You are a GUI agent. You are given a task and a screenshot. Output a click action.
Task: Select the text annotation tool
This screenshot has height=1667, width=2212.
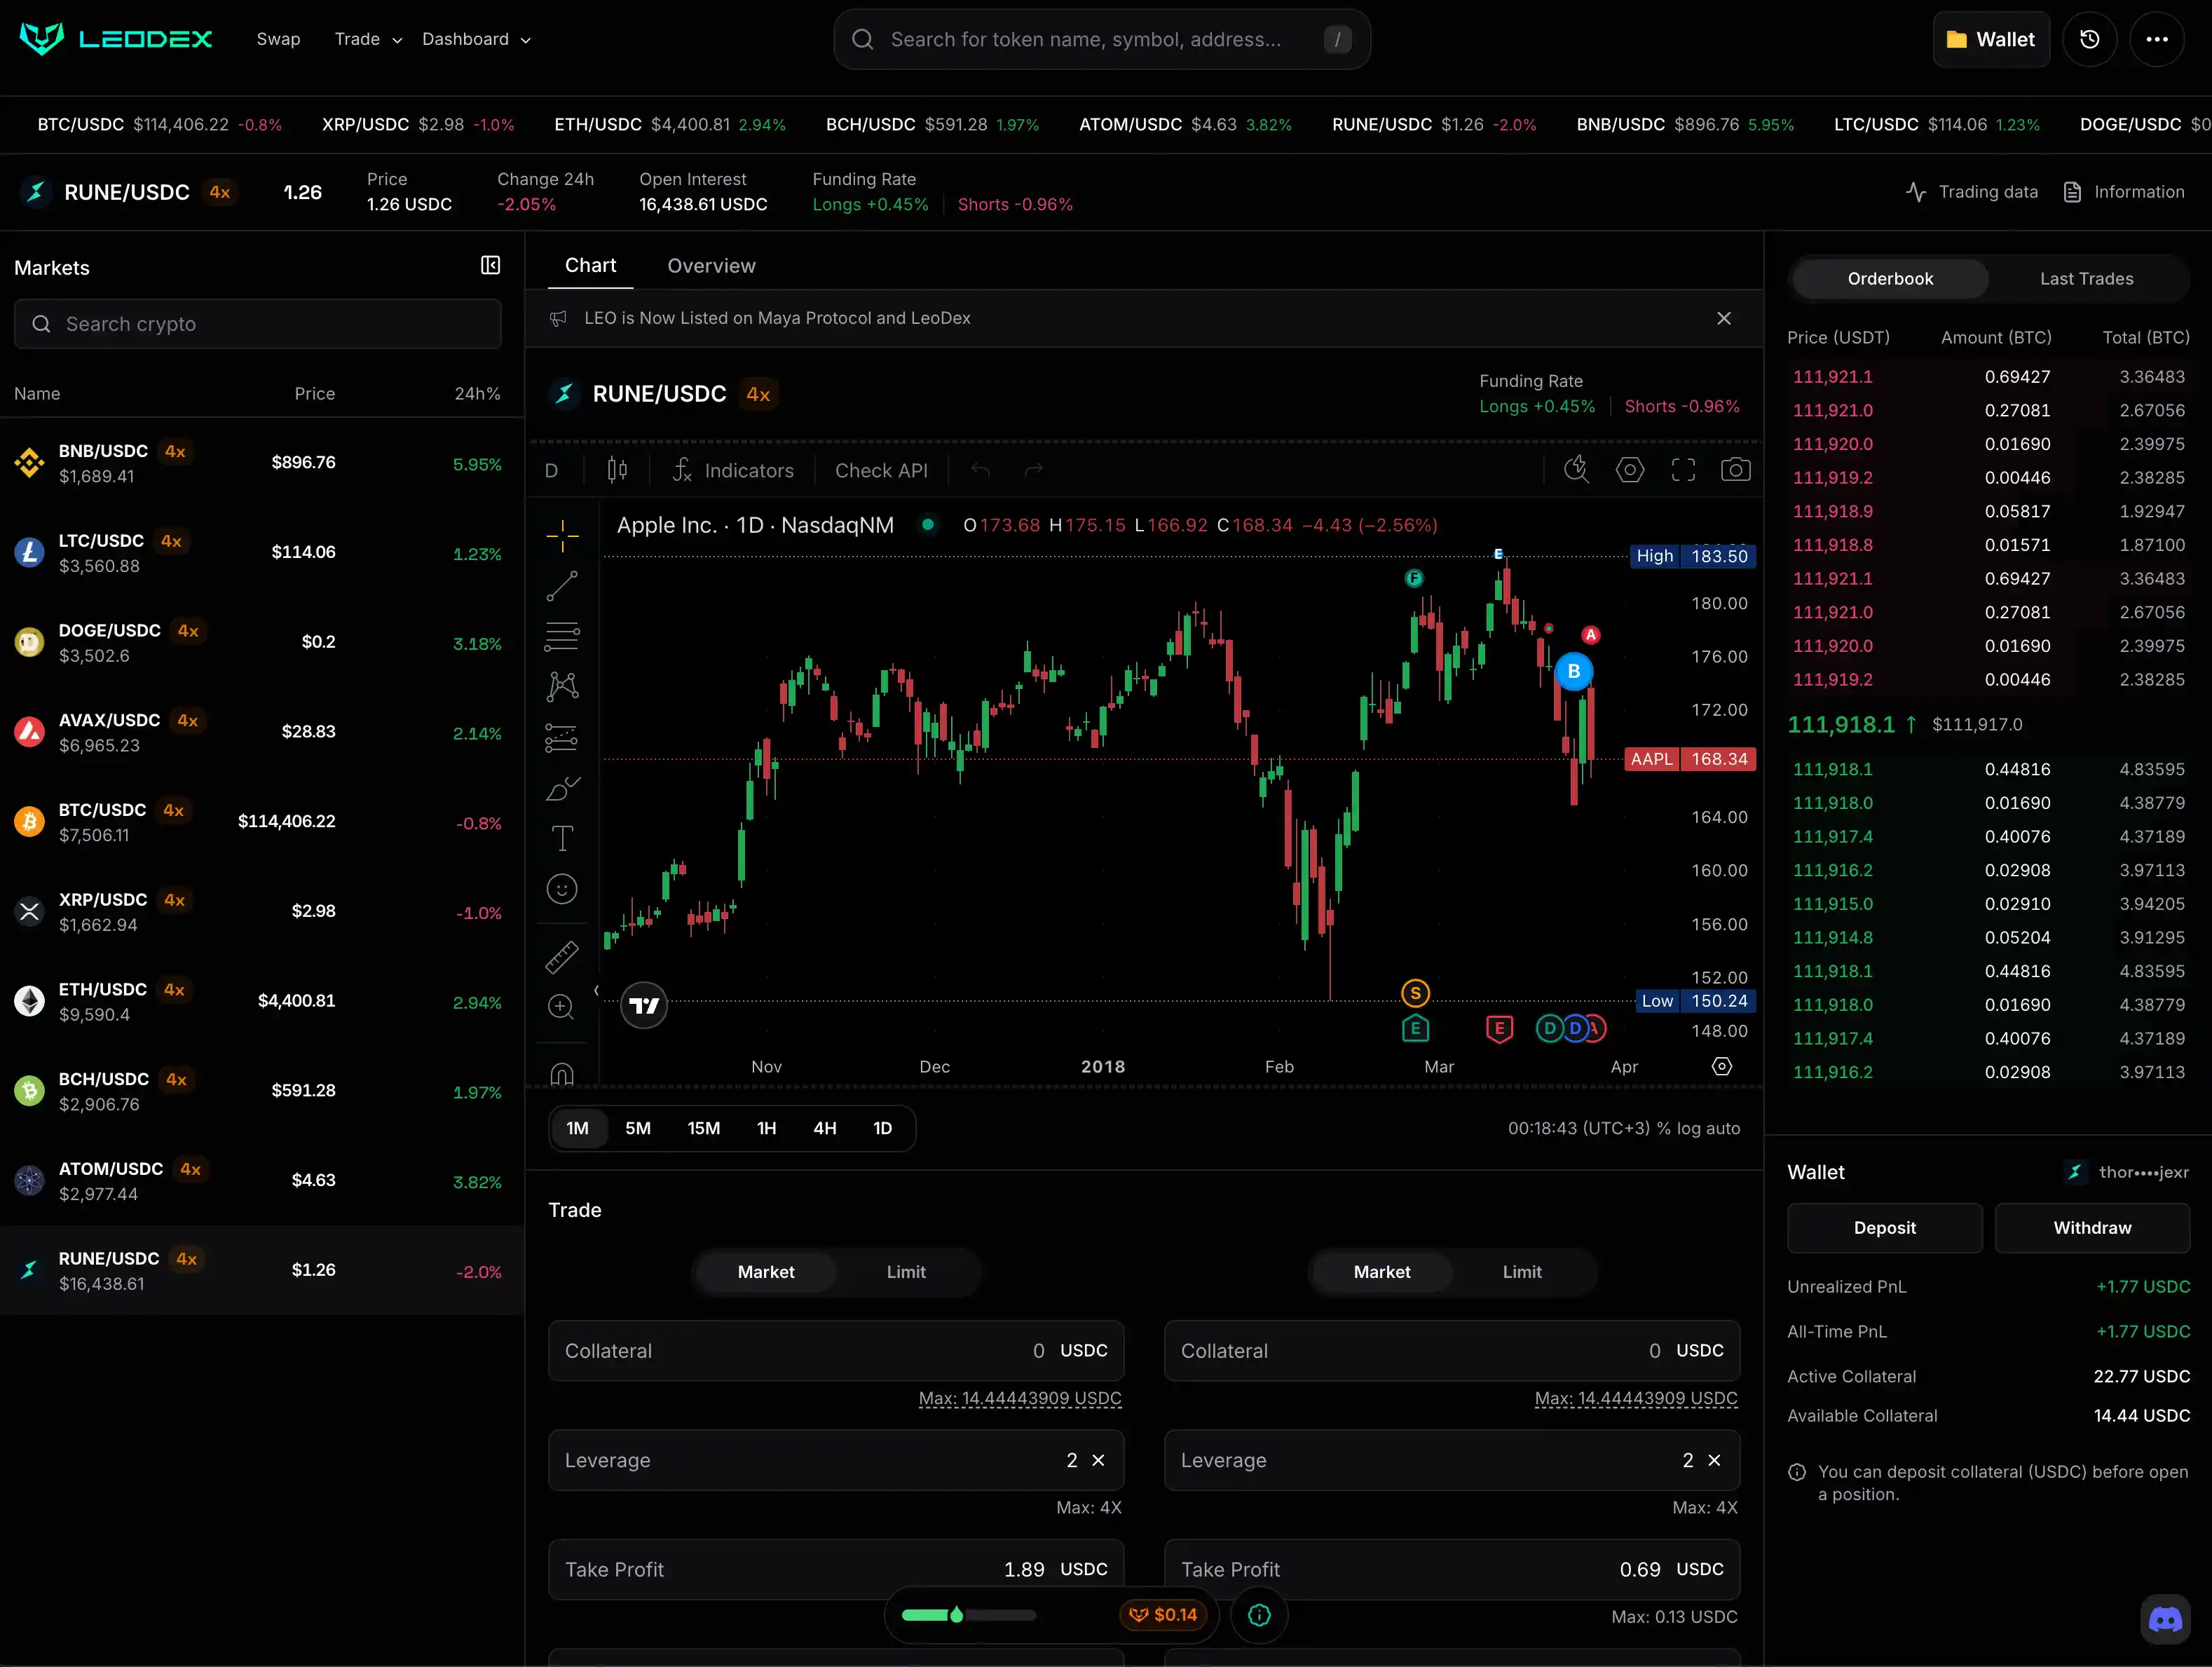click(562, 838)
